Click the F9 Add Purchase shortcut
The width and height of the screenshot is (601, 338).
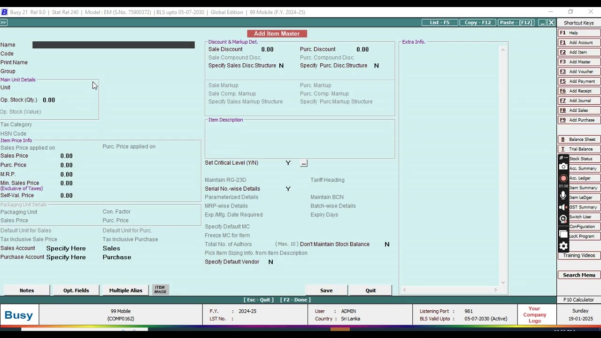[x=579, y=120]
